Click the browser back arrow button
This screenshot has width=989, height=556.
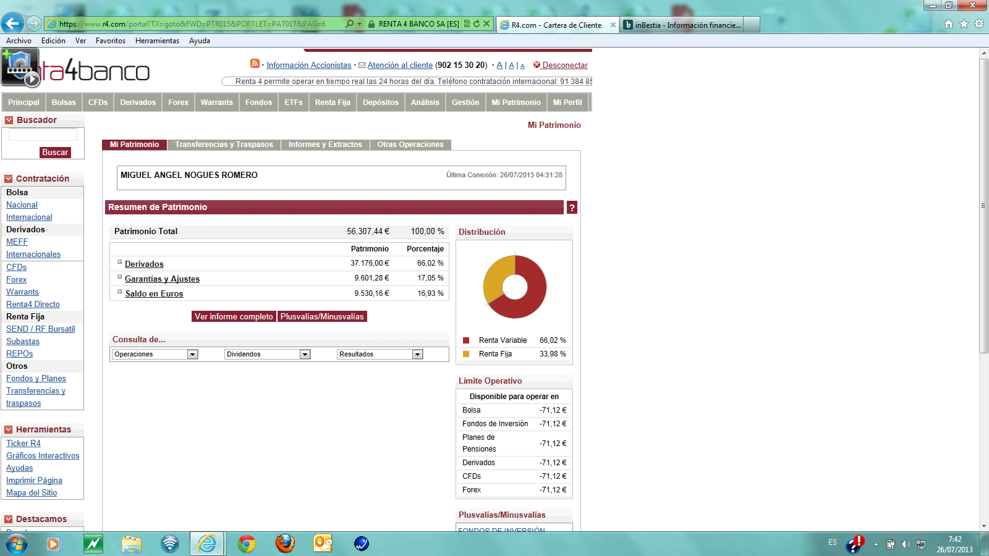[12, 23]
